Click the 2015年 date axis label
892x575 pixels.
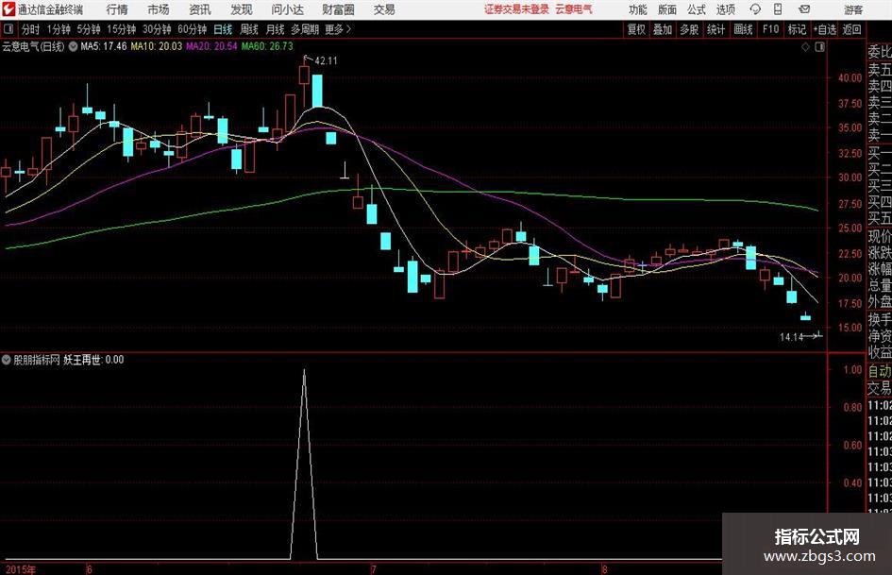pos(21,570)
